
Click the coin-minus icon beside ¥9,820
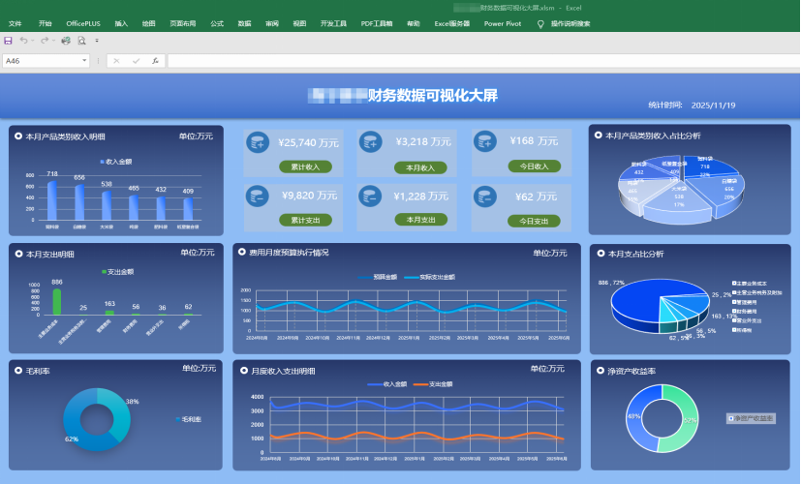[x=258, y=197]
